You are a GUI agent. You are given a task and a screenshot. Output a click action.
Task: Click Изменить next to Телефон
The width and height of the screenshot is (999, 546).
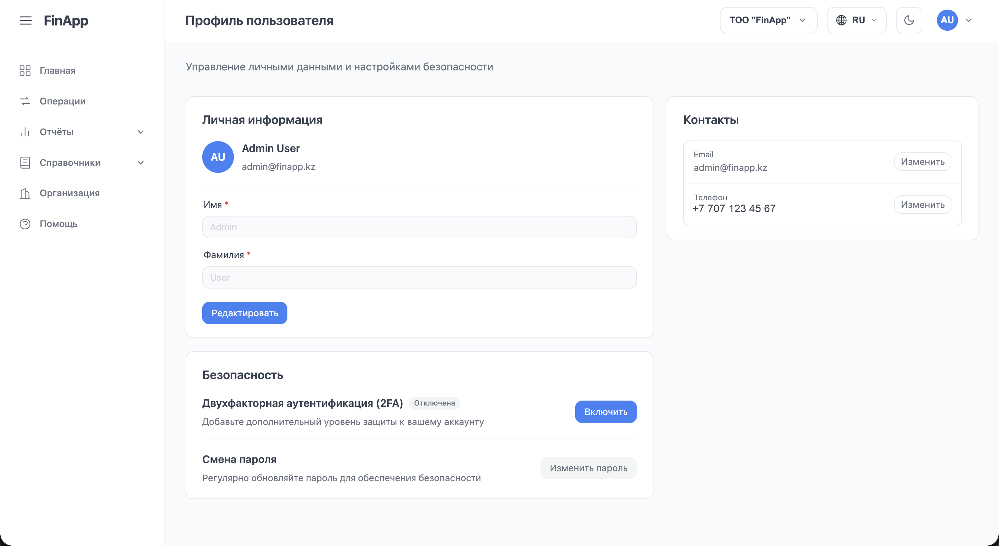tap(923, 205)
